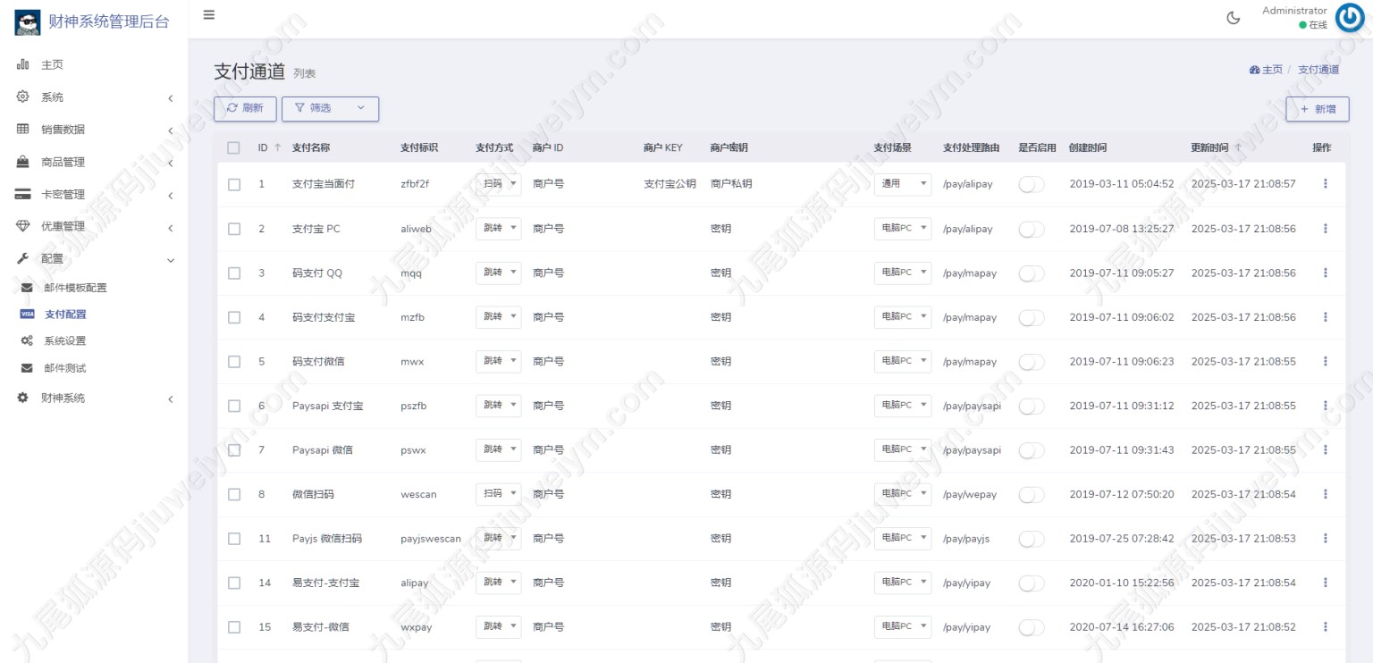Toggle dark mode with the moon icon
The width and height of the screenshot is (1373, 663).
1234,18
